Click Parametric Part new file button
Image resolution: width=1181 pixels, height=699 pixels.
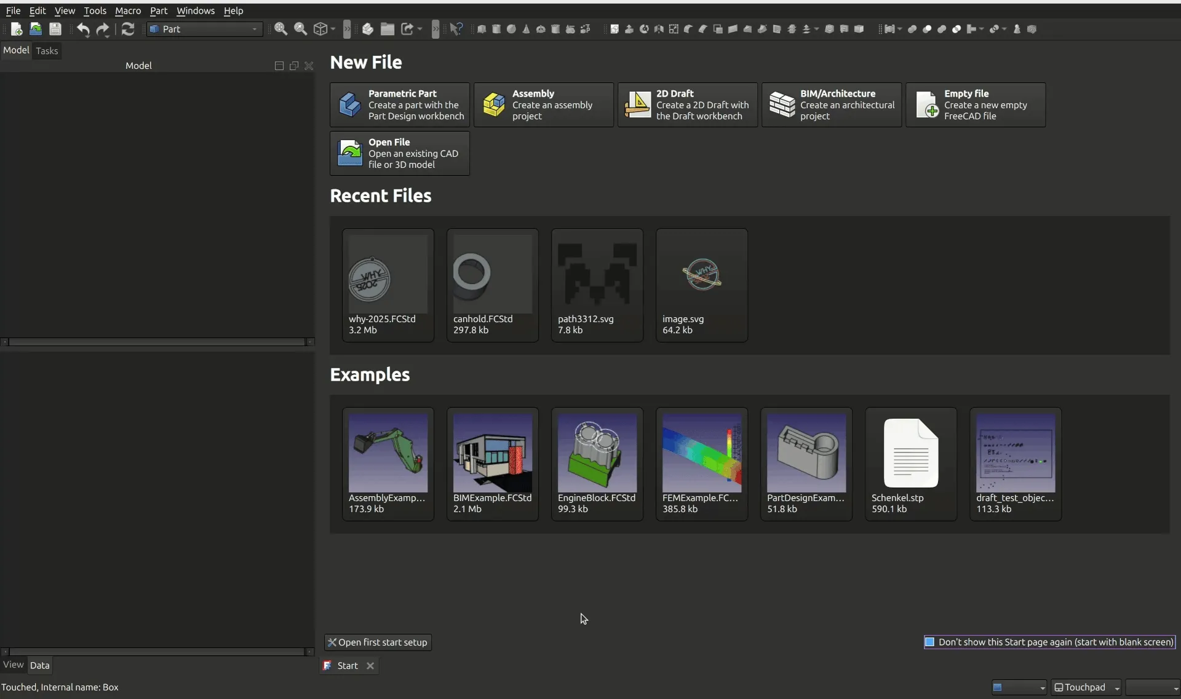(400, 105)
